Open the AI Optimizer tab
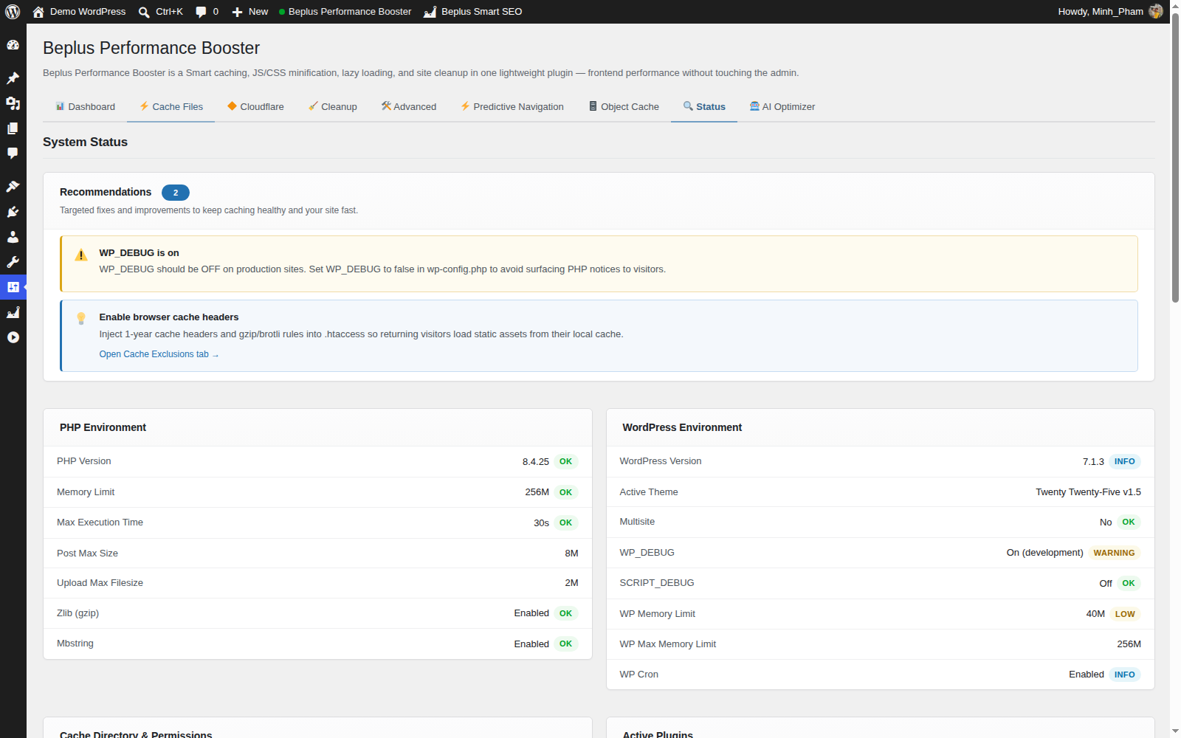The width and height of the screenshot is (1181, 738). coord(782,107)
